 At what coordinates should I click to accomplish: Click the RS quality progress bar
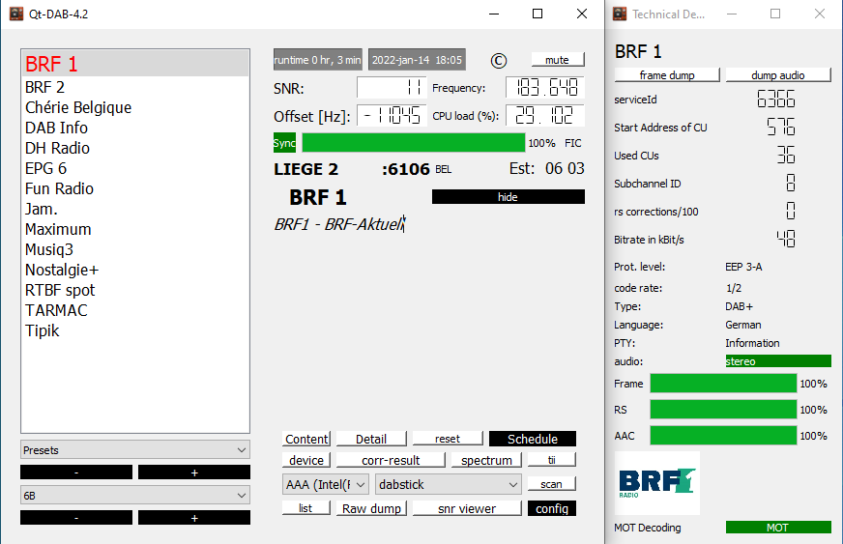pyautogui.click(x=723, y=410)
